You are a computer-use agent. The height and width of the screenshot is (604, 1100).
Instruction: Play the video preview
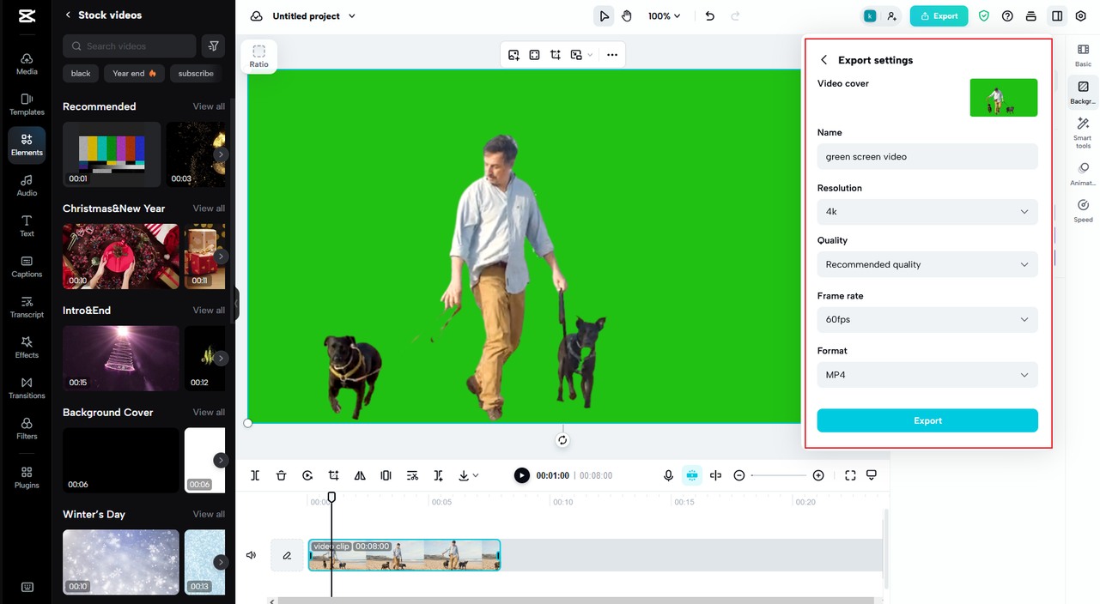click(522, 475)
